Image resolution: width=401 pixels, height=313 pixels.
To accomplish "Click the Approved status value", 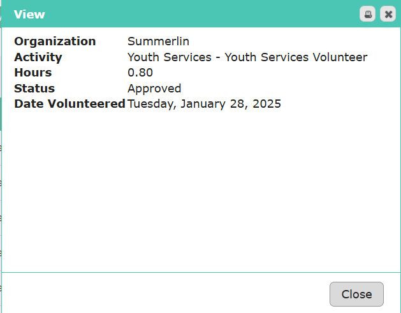I will (154, 89).
